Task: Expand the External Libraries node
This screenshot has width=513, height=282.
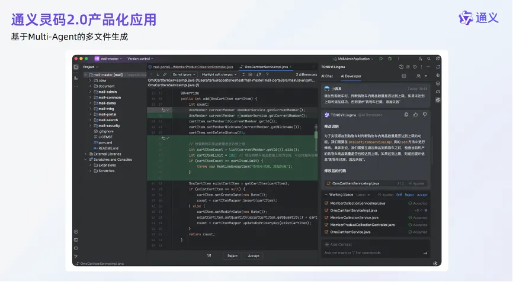Action: 85,154
